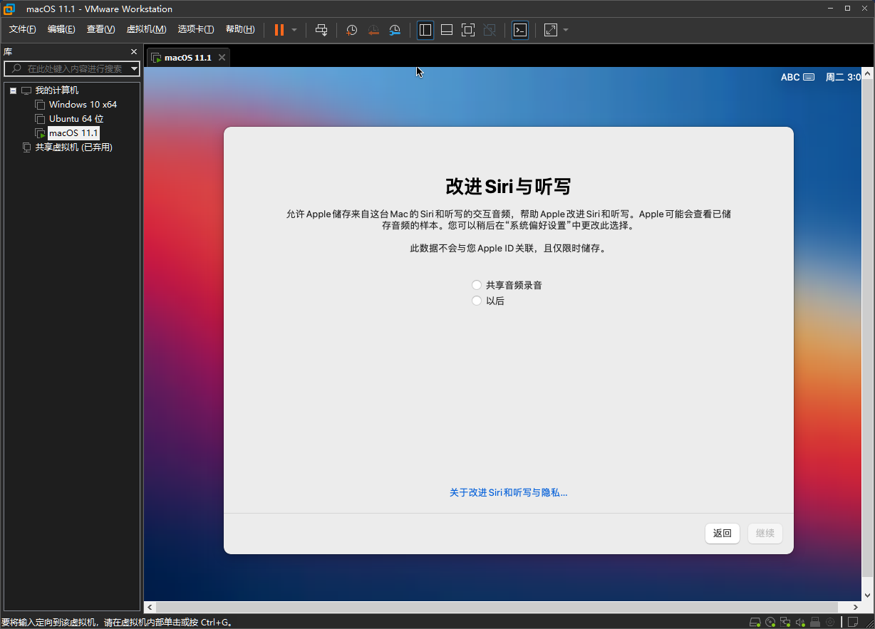Open the snapshot manager wrench-clock icon

coord(395,30)
